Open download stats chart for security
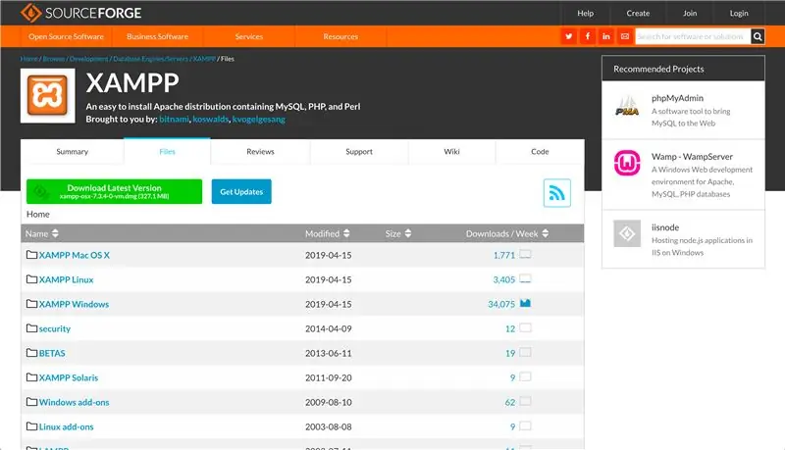The height and width of the screenshot is (450, 785). point(525,327)
